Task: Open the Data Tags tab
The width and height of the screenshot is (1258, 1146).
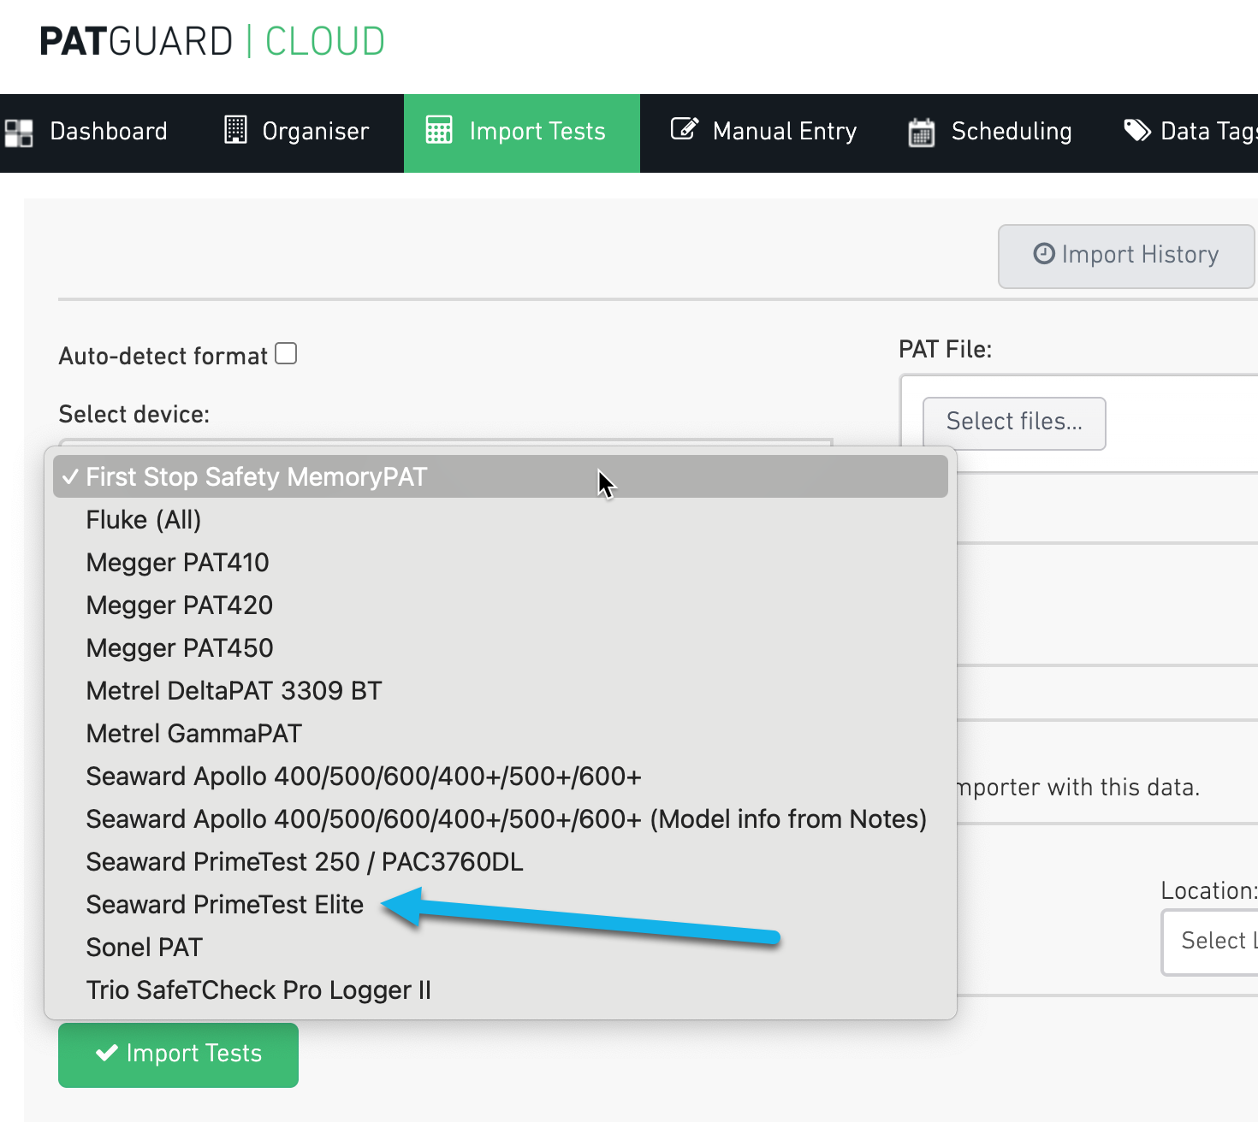Action: 1190,133
